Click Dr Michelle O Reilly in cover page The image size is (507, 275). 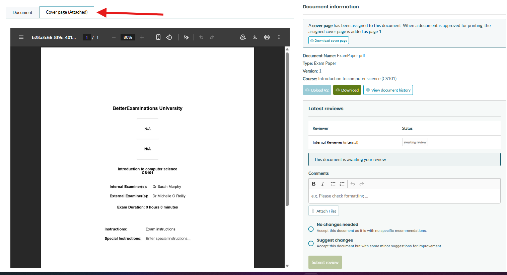click(169, 196)
